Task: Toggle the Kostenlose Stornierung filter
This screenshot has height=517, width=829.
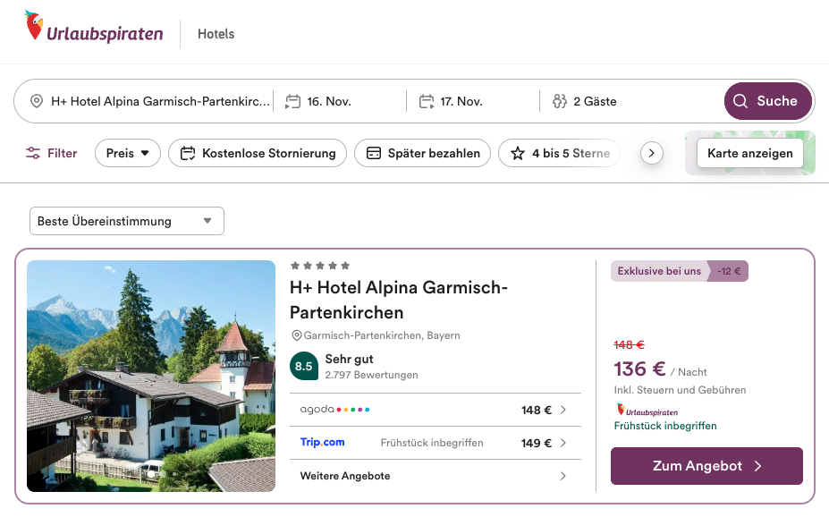Action: coord(258,153)
